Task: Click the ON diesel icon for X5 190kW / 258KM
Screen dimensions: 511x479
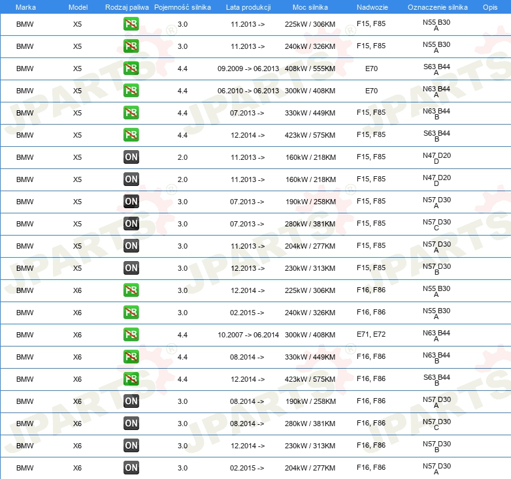Action: (x=131, y=202)
